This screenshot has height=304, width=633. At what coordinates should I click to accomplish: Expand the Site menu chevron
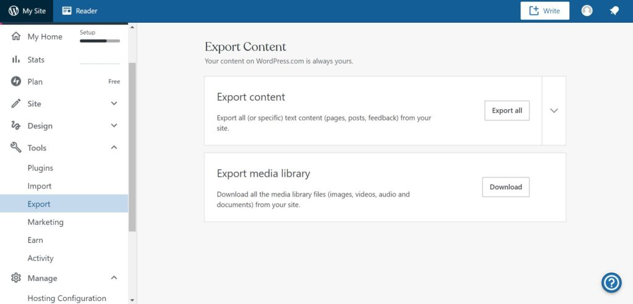[114, 104]
